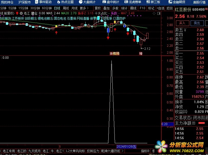The height and width of the screenshot is (155, 208).
Task: Open the 我的持仓 menu
Action: [x=7, y=2]
